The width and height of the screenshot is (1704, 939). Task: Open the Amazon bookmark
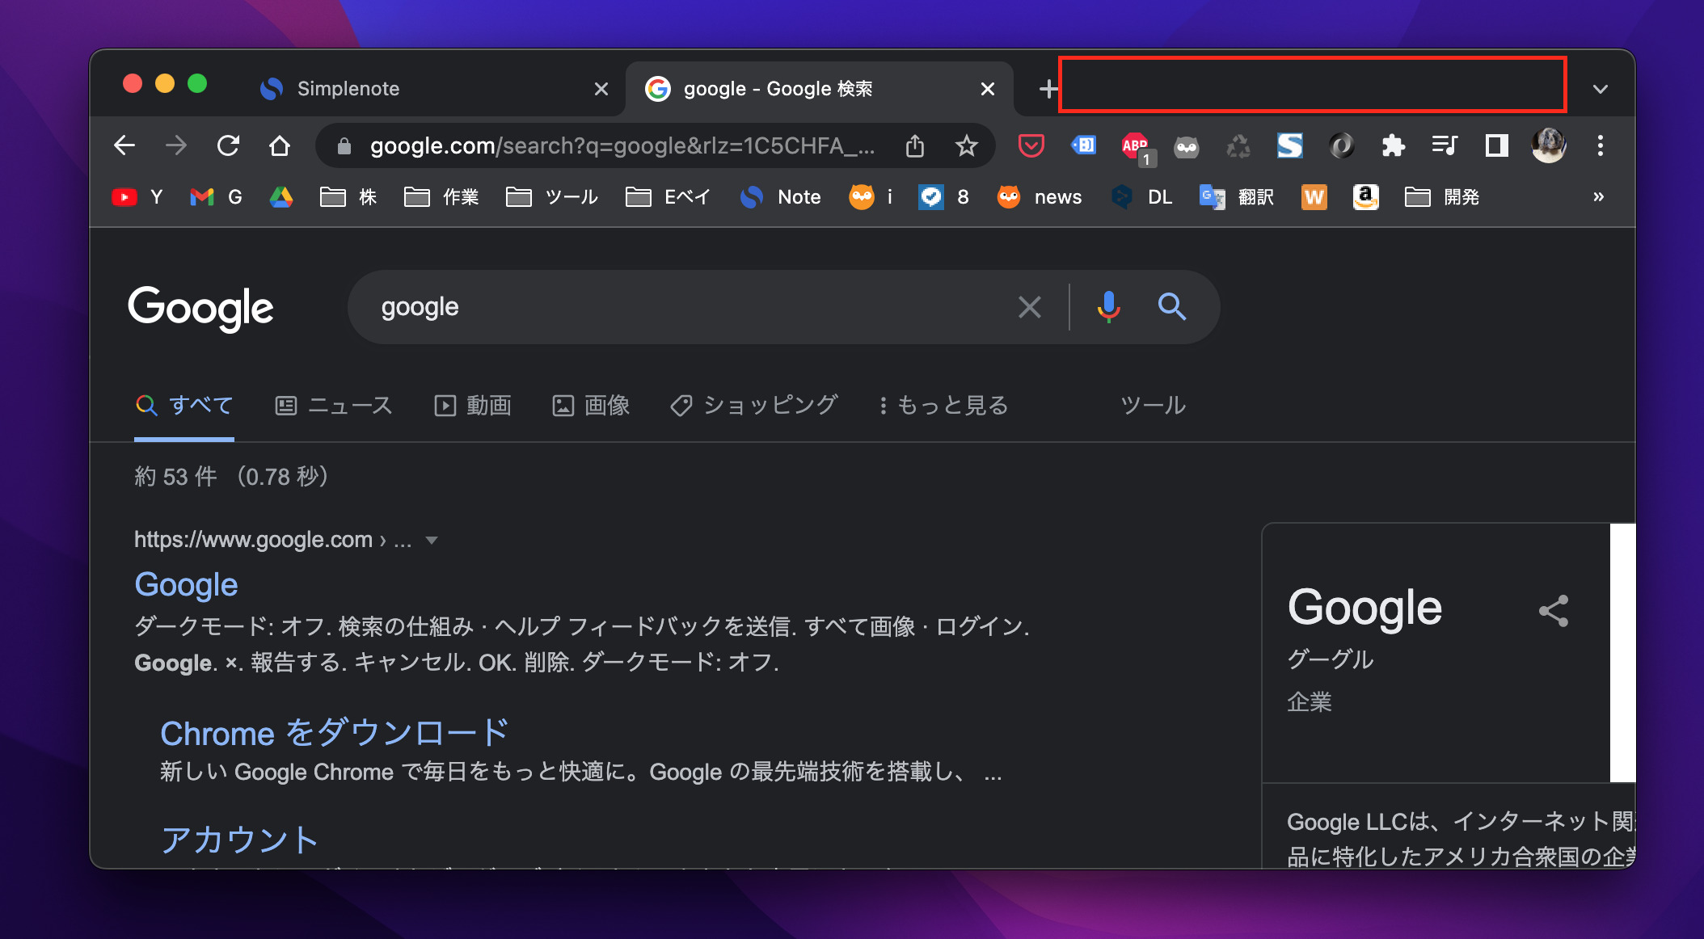tap(1365, 197)
